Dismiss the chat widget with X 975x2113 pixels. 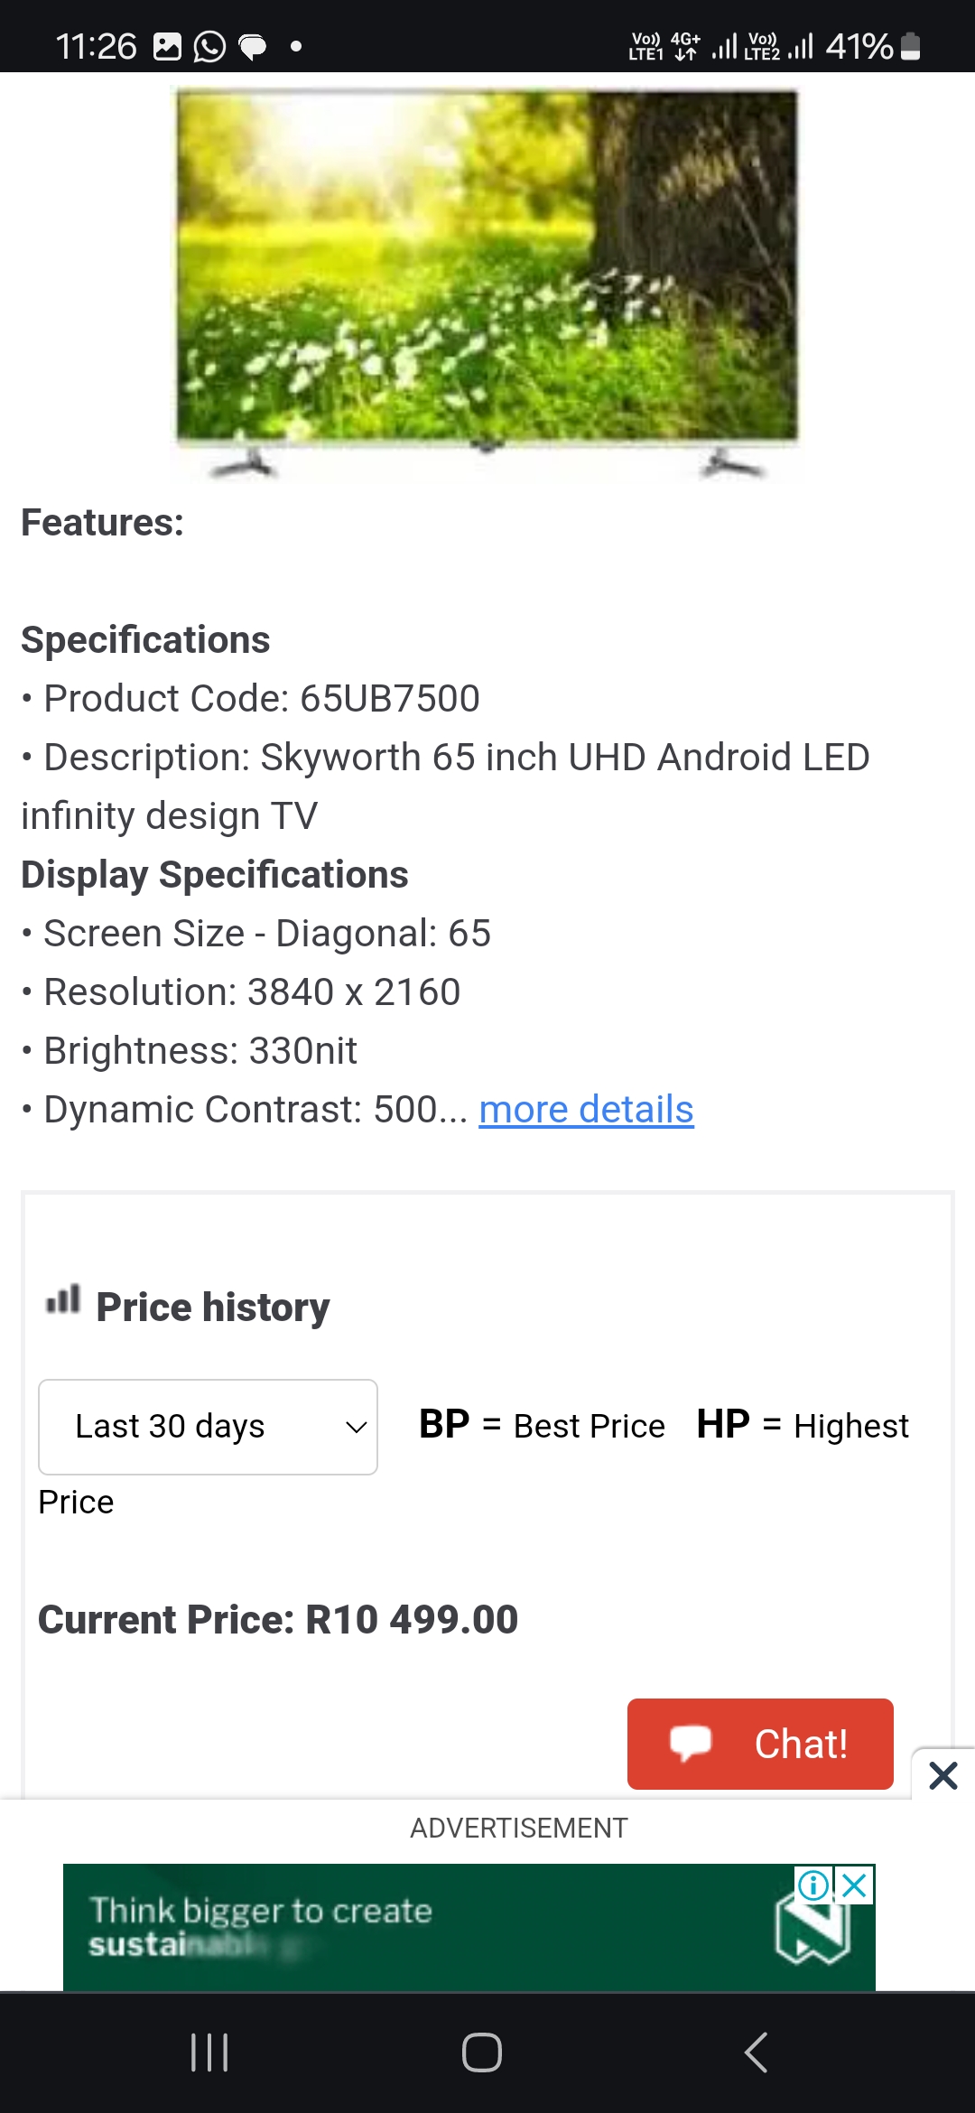pyautogui.click(x=943, y=1776)
